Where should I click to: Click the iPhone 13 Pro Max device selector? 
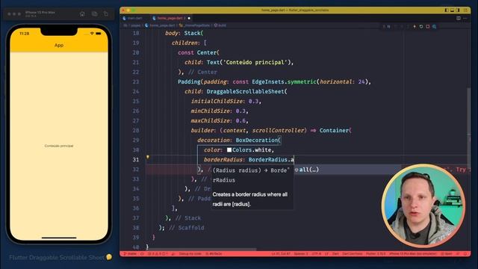413,254
